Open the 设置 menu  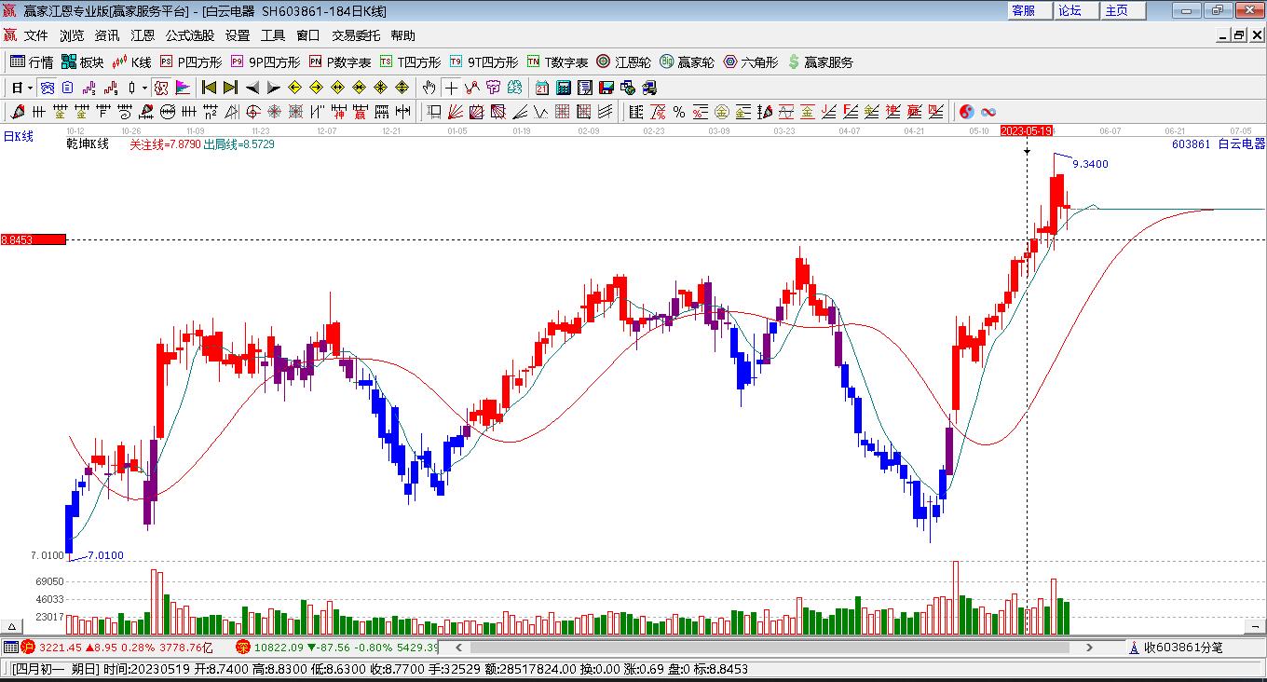(x=238, y=35)
